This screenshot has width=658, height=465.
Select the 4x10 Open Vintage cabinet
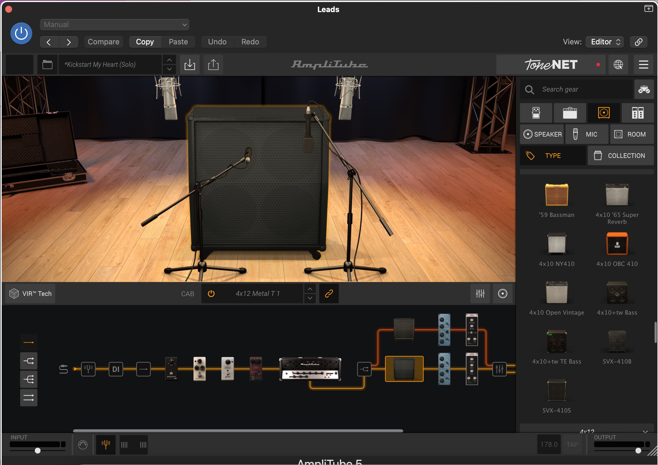click(557, 298)
